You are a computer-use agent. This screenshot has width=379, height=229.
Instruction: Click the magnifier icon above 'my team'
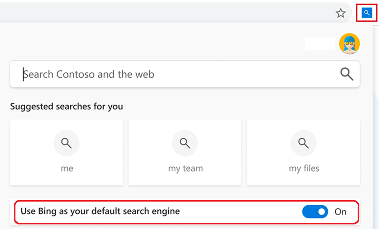pos(185,143)
